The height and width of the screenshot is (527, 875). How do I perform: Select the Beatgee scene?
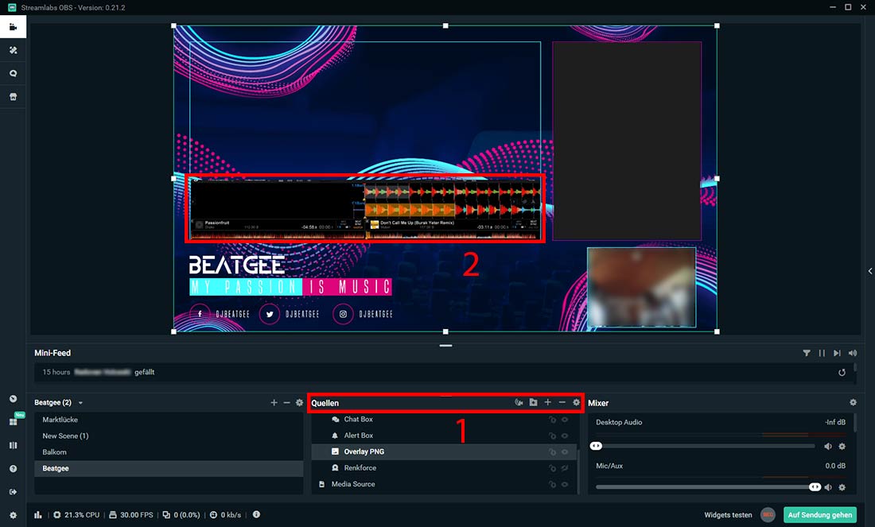[169, 468]
